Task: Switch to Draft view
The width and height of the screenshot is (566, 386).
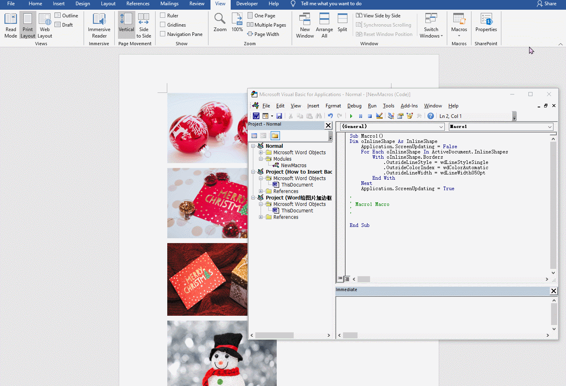Action: pyautogui.click(x=64, y=25)
